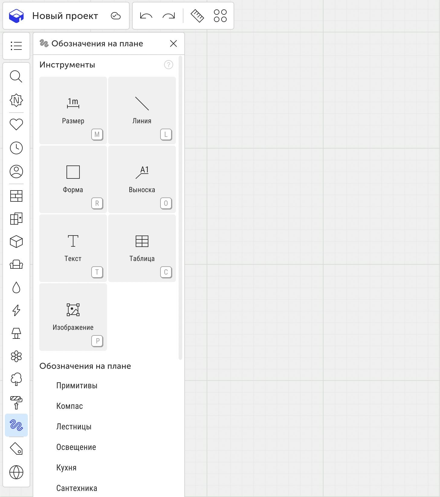The height and width of the screenshot is (497, 440).
Task: Open the favorites heart icon
Action: [16, 124]
